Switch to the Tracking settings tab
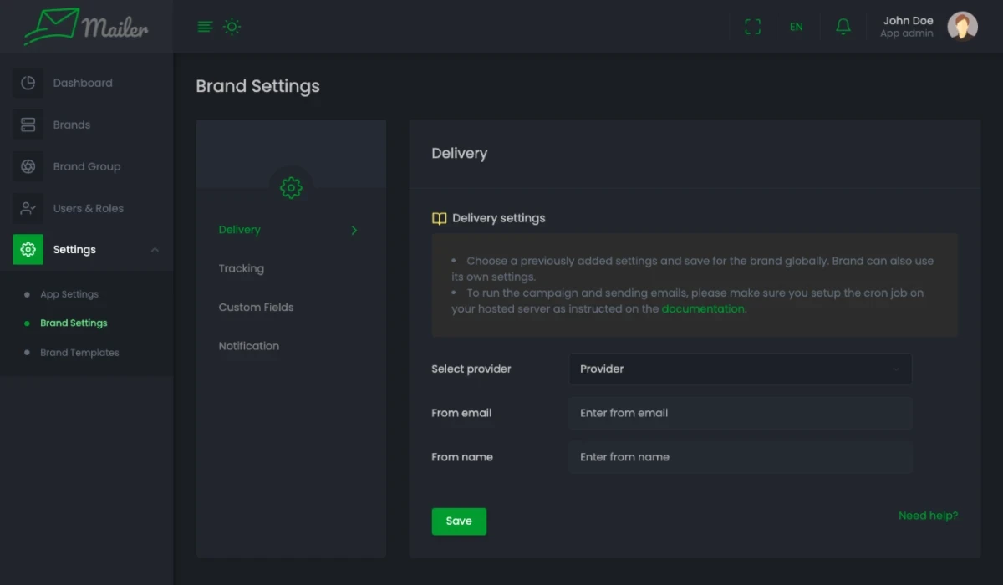The height and width of the screenshot is (585, 1003). (242, 268)
